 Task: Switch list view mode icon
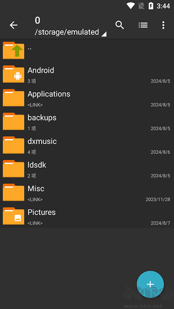(143, 25)
